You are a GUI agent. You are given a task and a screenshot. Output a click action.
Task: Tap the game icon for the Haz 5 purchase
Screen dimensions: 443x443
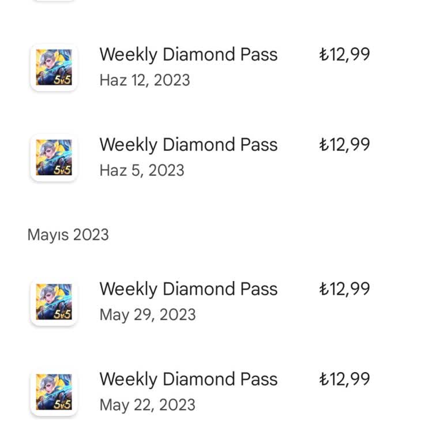[54, 157]
